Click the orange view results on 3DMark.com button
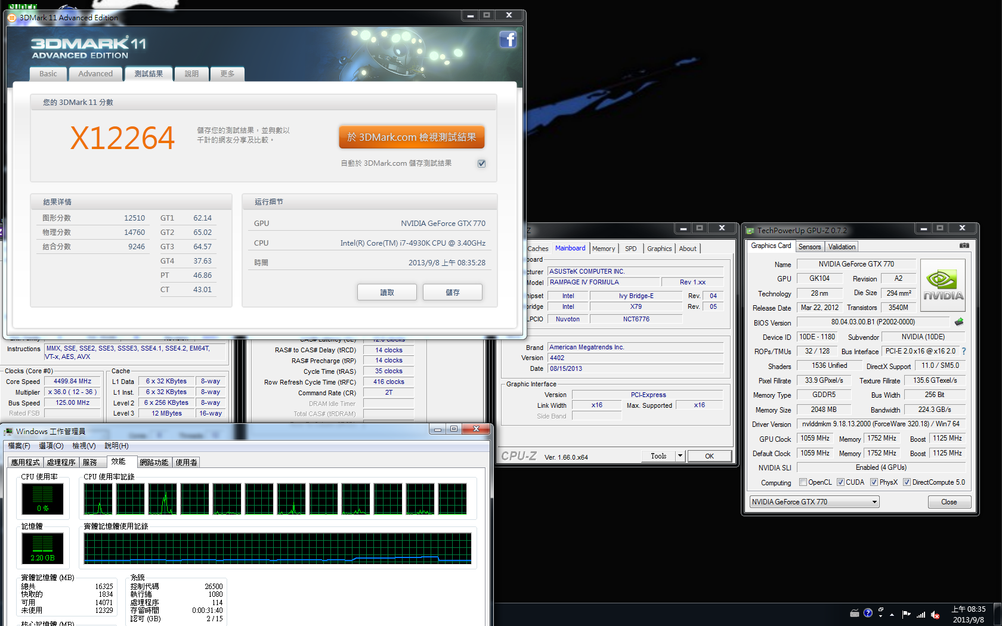1002x626 pixels. [x=412, y=137]
